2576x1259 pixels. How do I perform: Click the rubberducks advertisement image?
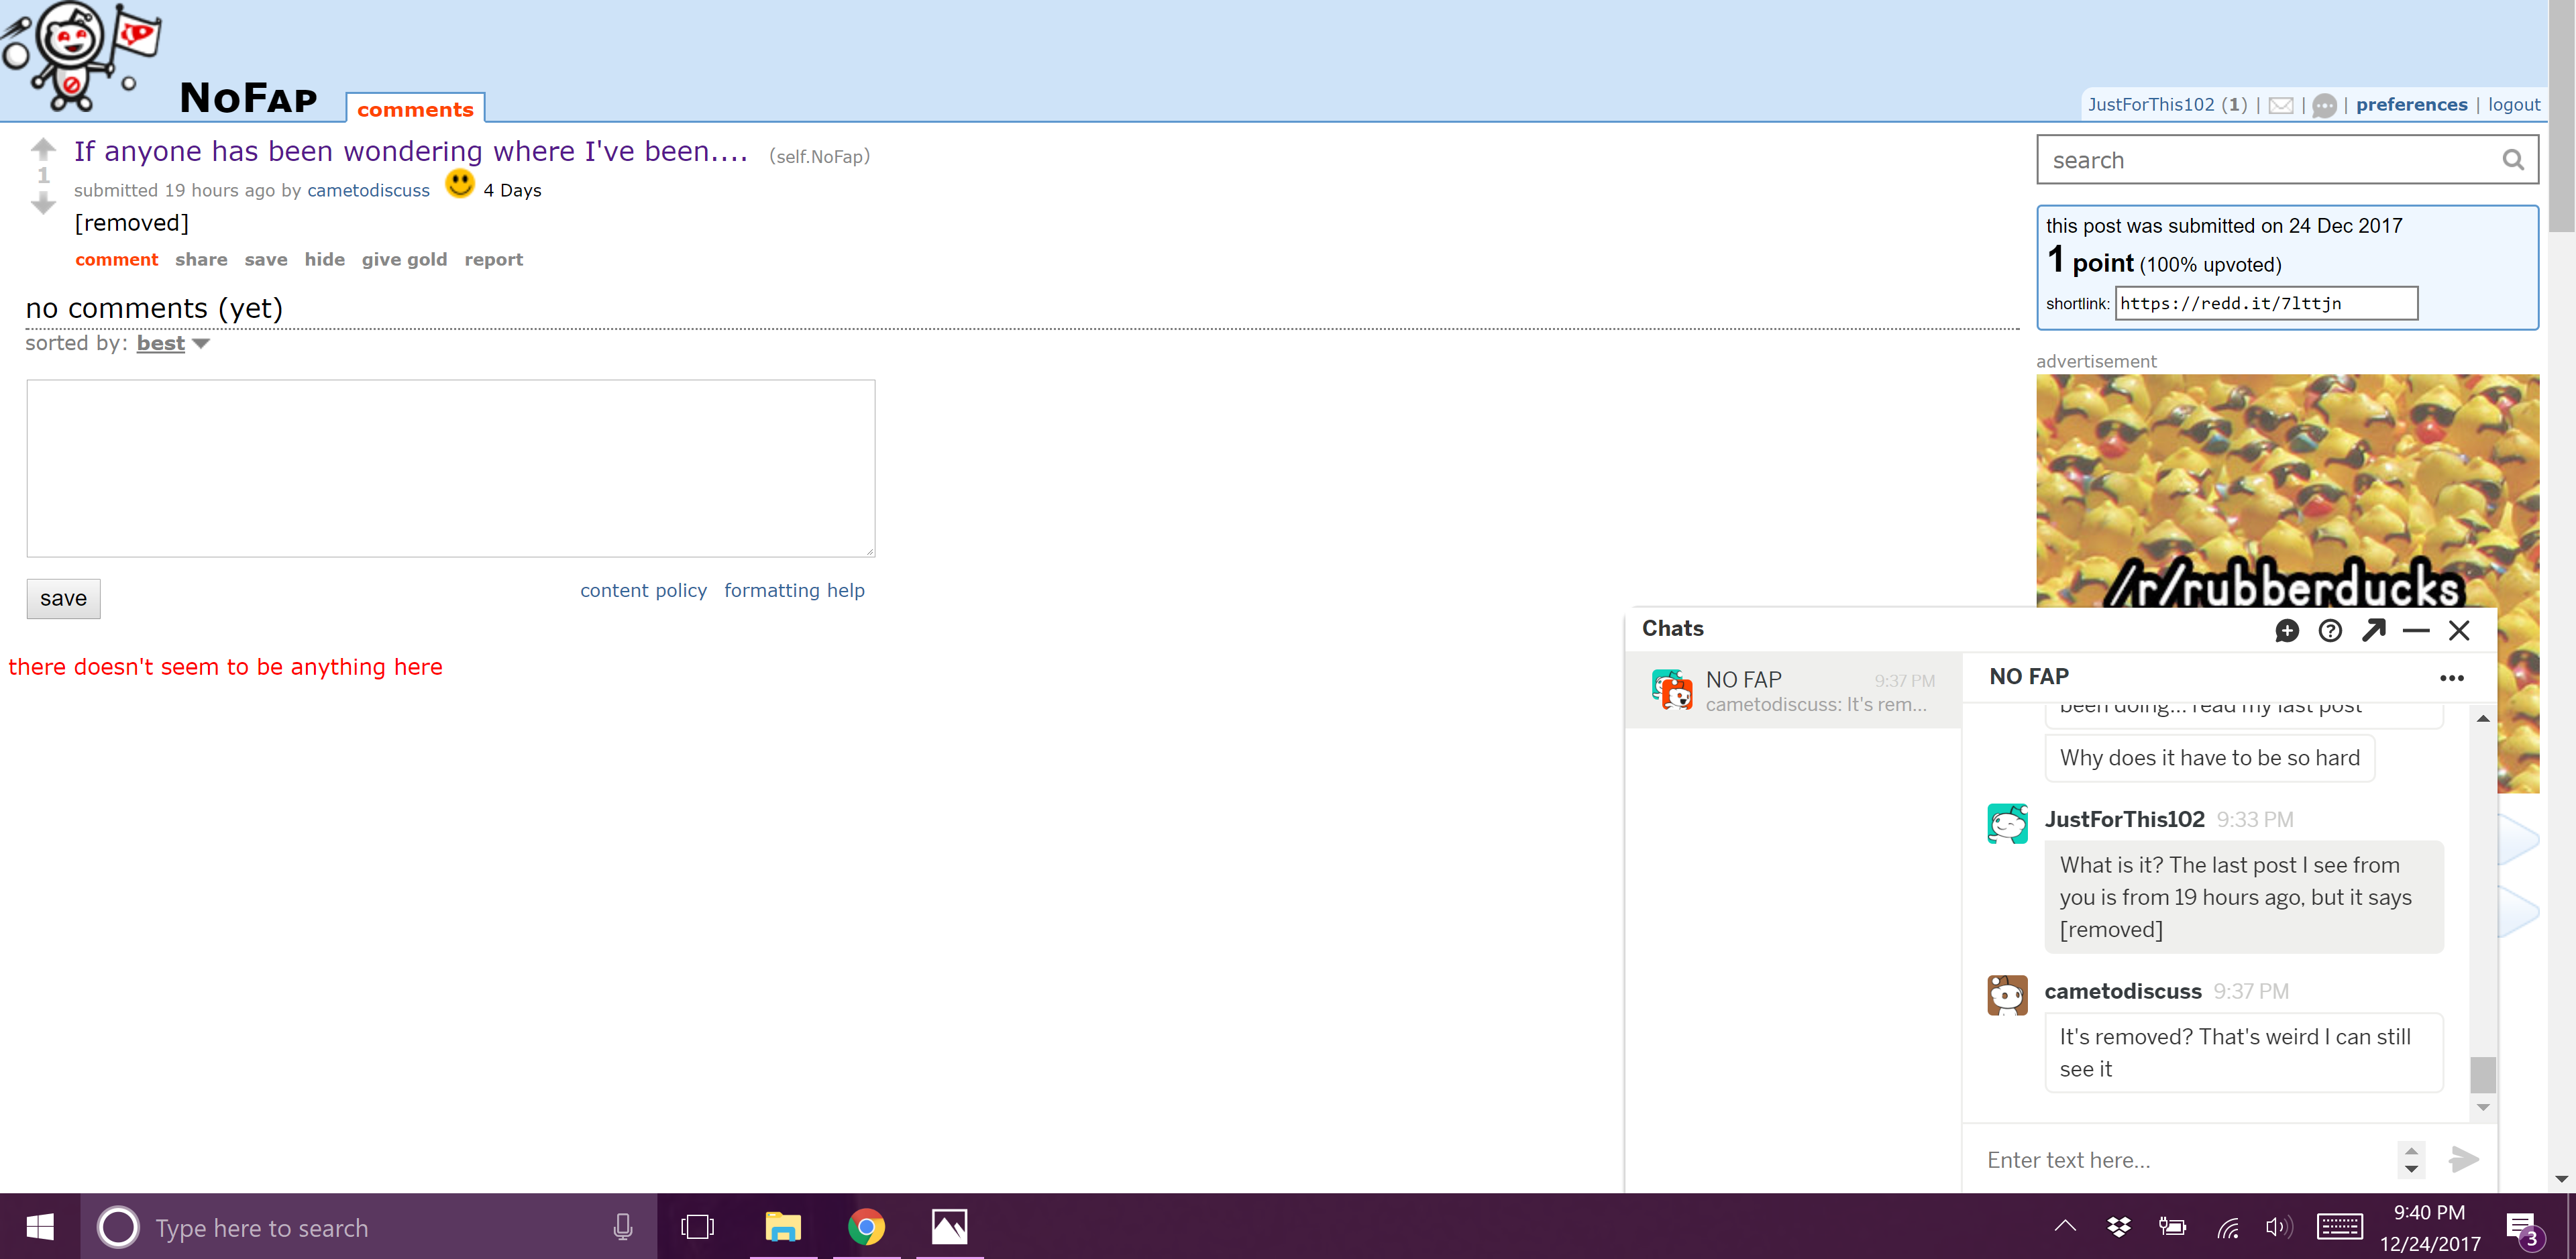tap(2287, 490)
